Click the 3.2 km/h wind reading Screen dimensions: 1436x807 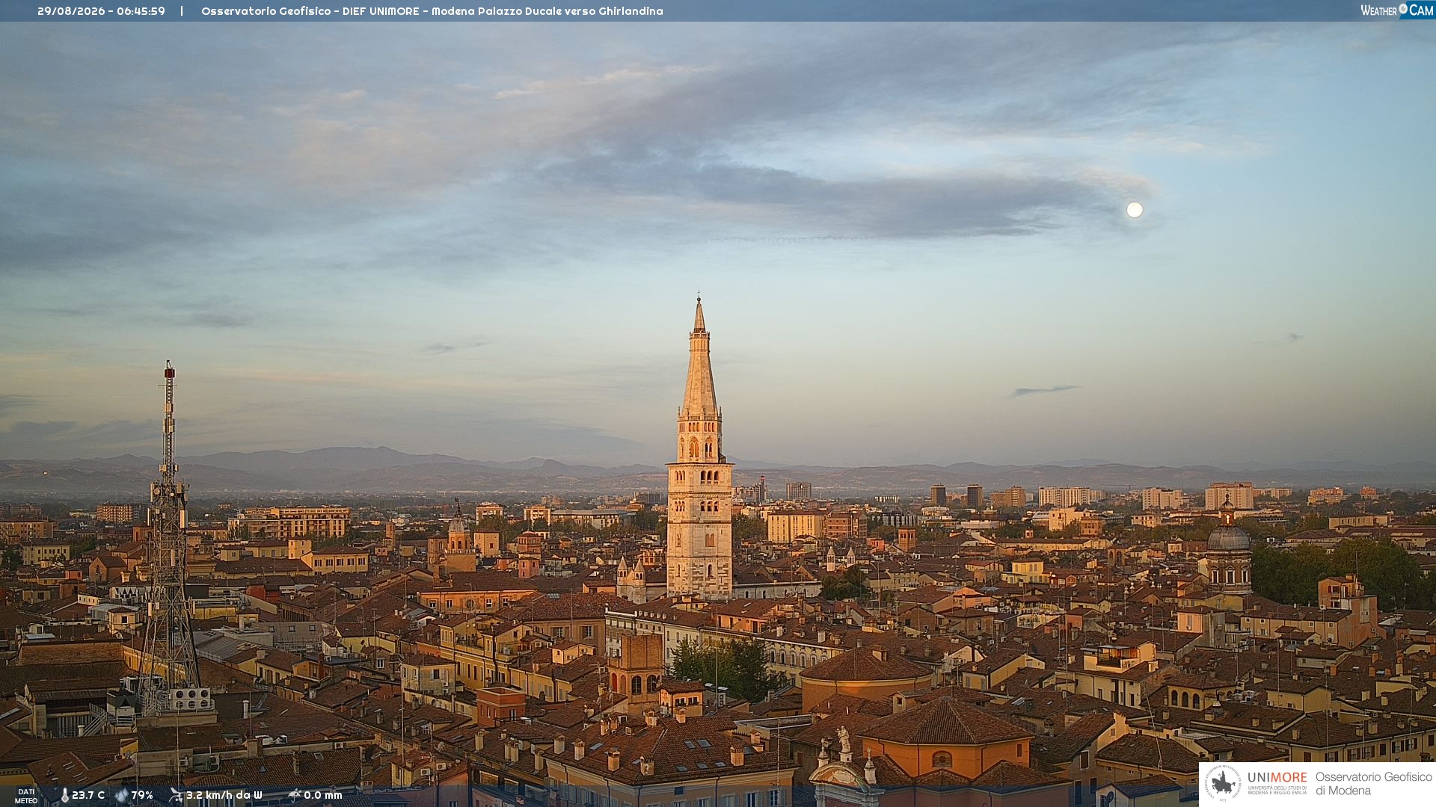click(x=224, y=795)
